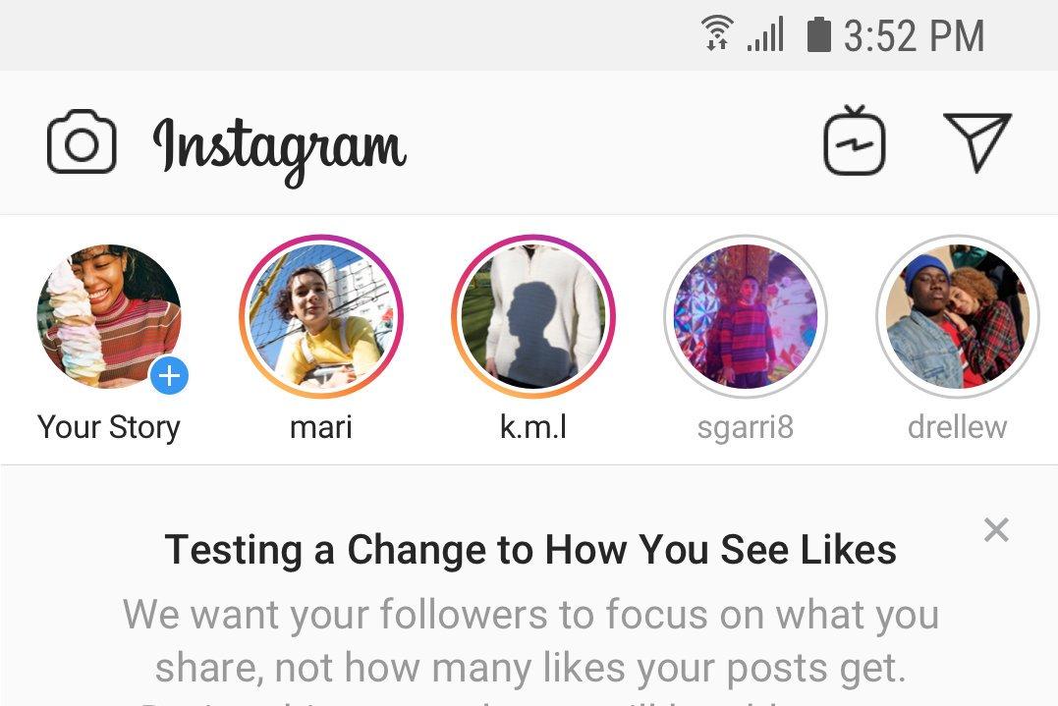Tap the battery status icon
The image size is (1058, 706).
[818, 34]
